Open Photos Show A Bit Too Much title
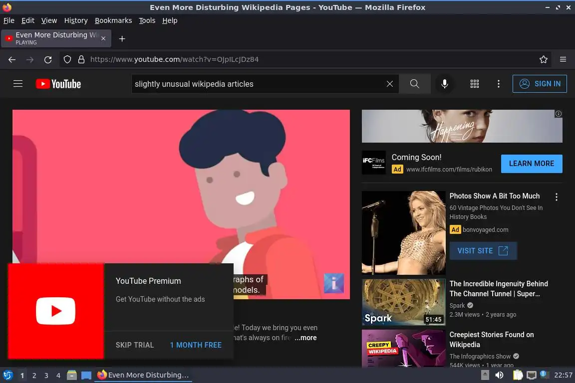This screenshot has width=575, height=383. (494, 196)
